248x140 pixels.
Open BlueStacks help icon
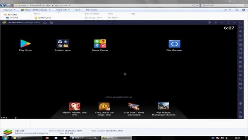(209, 23)
